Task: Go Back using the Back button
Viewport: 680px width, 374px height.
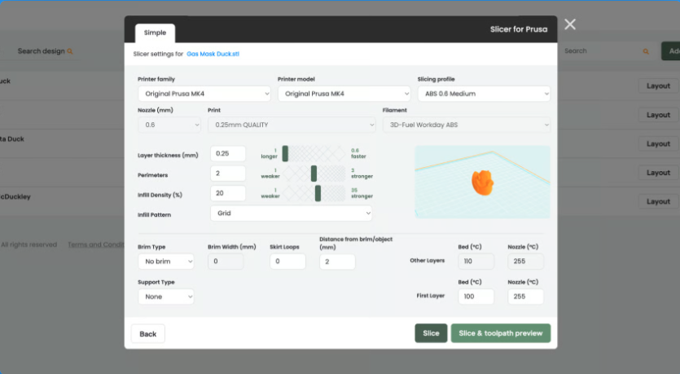Action: click(148, 333)
